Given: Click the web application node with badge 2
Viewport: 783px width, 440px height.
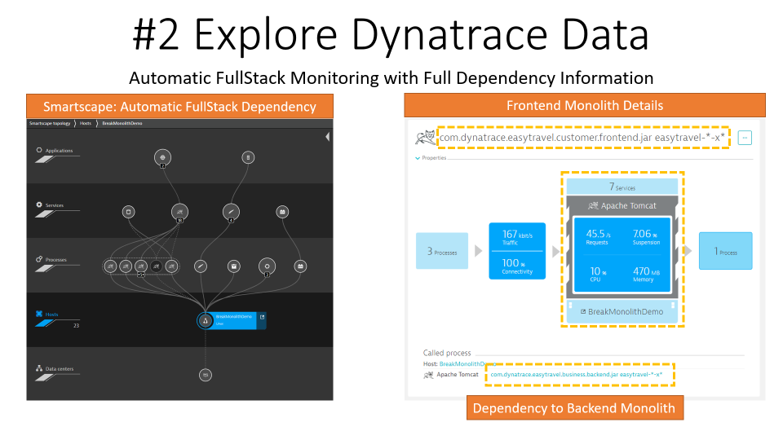Looking at the screenshot, I should 163,157.
